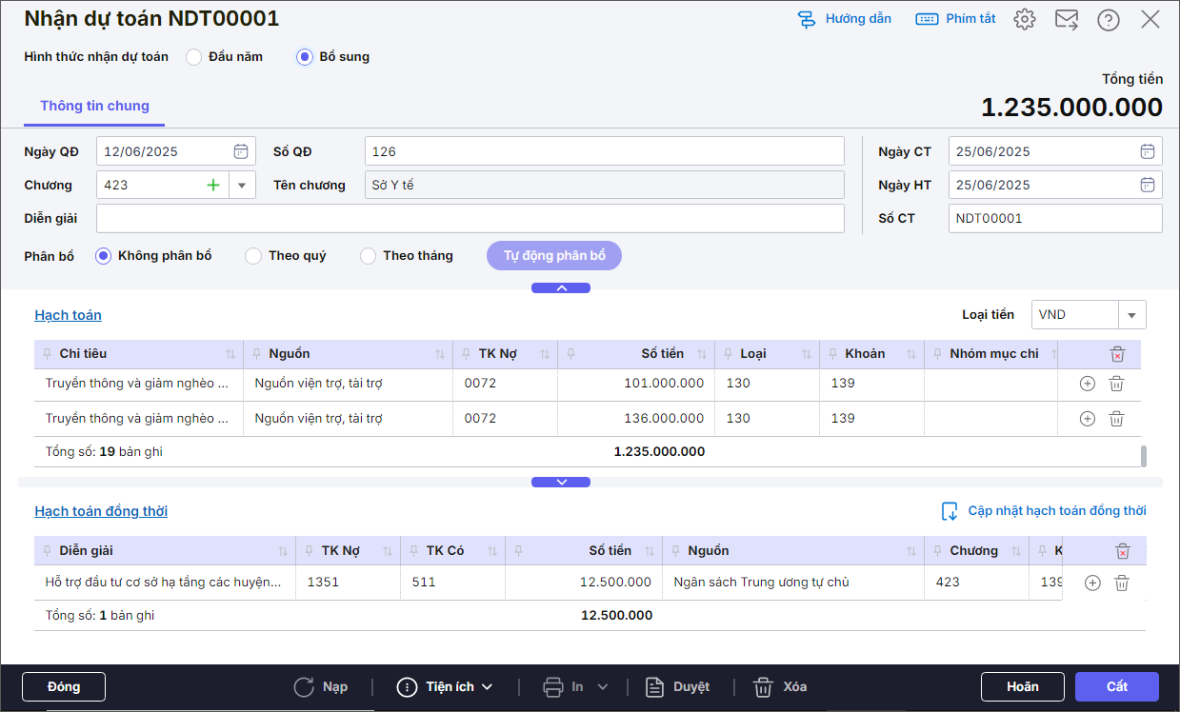The image size is (1180, 712).
Task: Open the settings gear icon
Action: tap(1024, 19)
